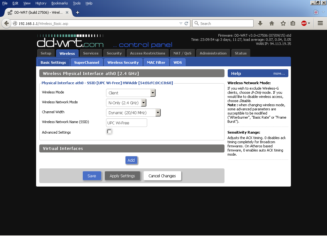Click the Help more... link
327x236 pixels.
pyautogui.click(x=279, y=73)
